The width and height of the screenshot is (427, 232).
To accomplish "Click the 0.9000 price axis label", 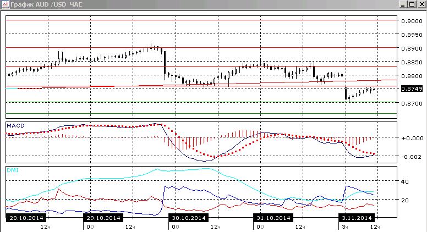I will [412, 21].
